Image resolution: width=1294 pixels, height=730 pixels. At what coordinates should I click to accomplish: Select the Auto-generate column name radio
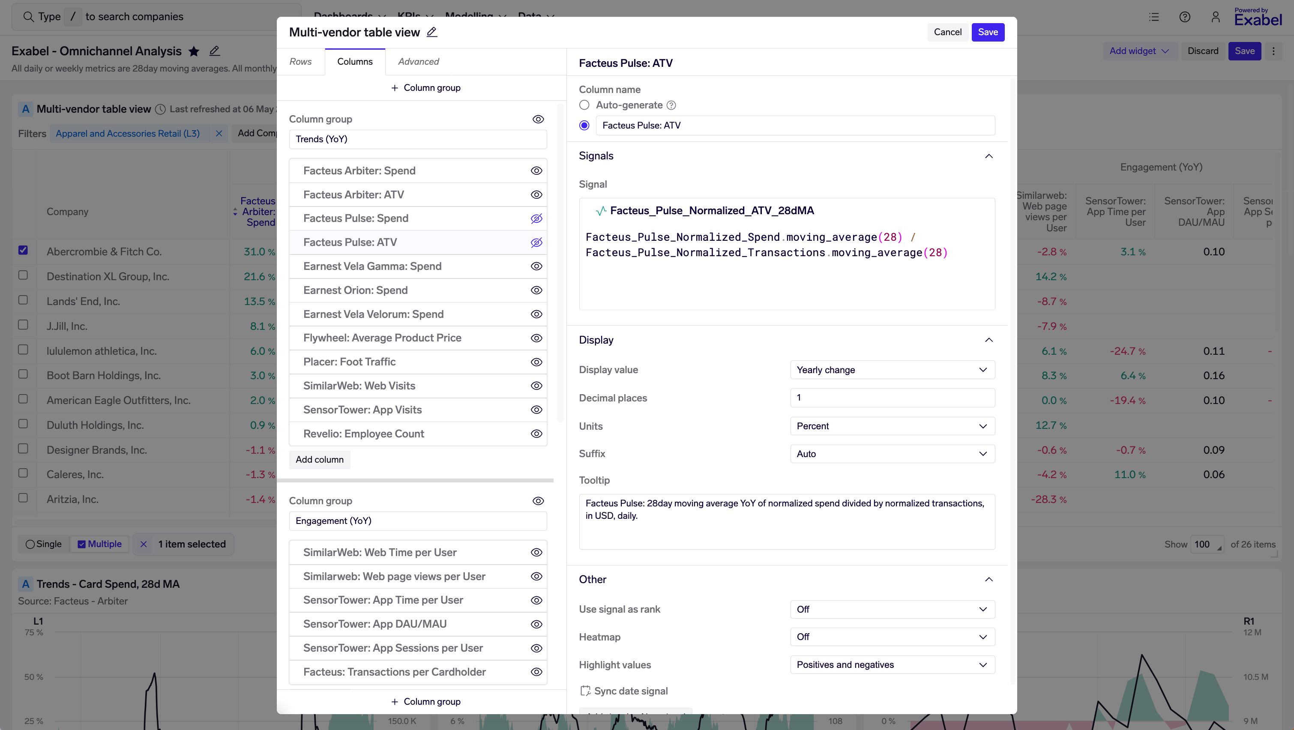[584, 105]
